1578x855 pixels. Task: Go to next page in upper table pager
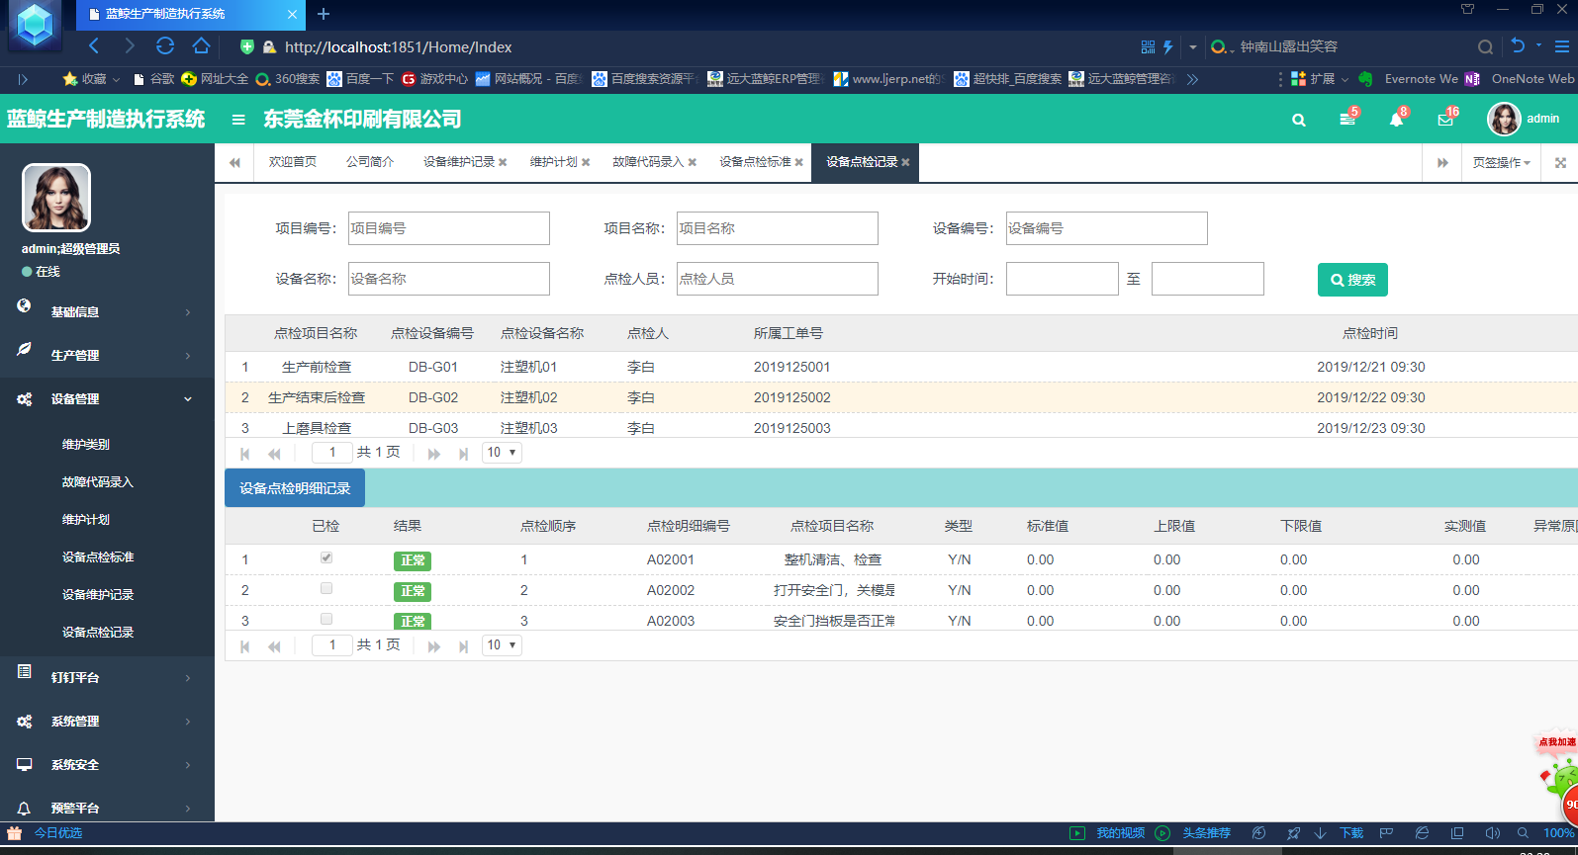click(433, 454)
